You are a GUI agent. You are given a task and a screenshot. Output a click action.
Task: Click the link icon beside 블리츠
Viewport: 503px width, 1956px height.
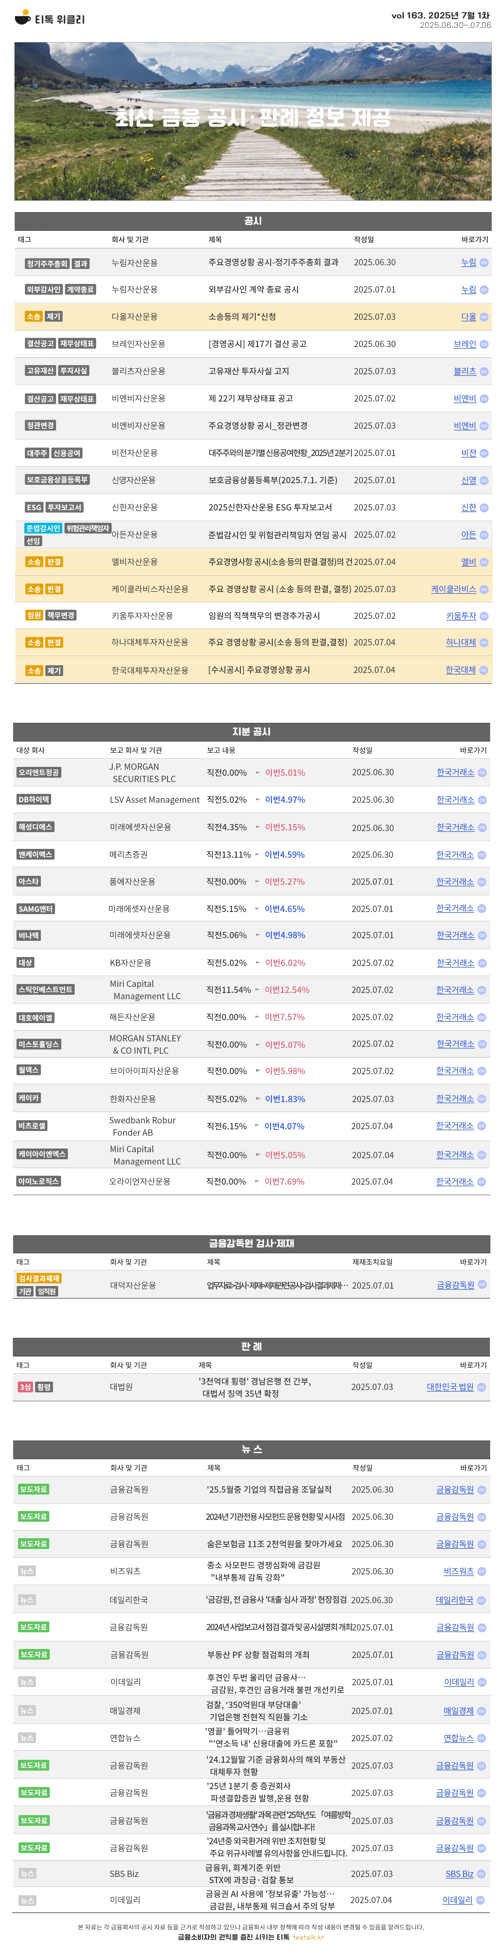click(484, 372)
